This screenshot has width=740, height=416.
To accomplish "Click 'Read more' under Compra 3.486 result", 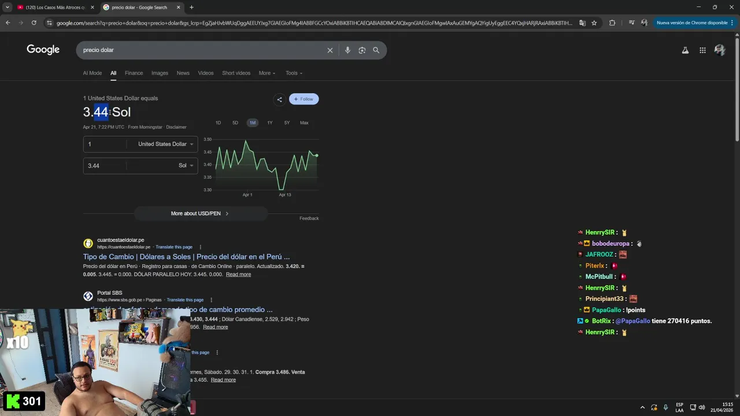I will pos(223,380).
